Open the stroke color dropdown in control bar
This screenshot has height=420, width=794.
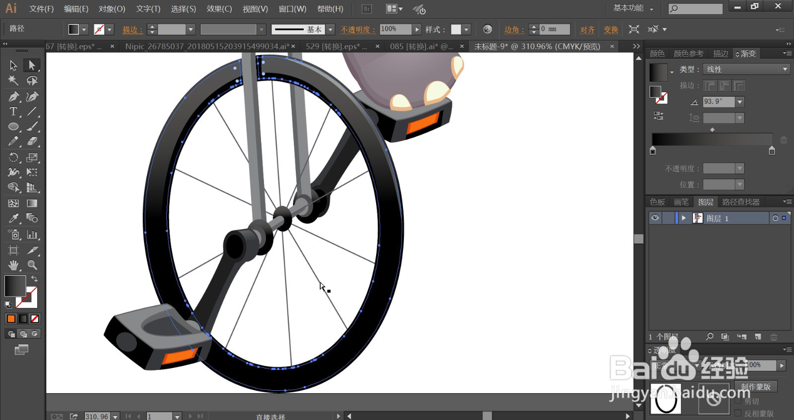tap(110, 30)
